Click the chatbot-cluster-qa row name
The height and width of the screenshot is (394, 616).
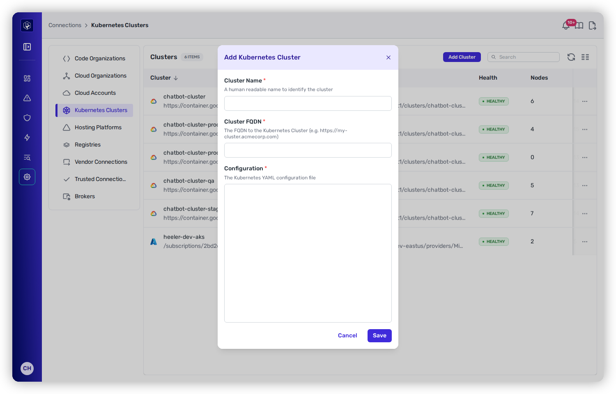click(x=189, y=181)
